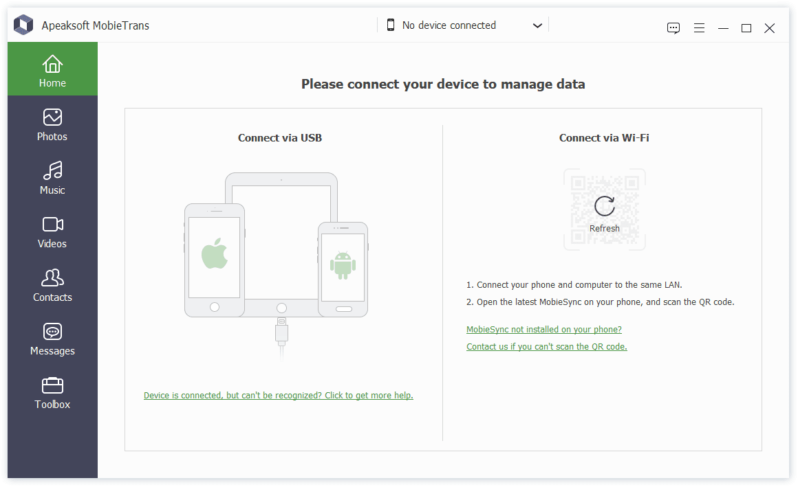
Task: Open the Toolbox section
Action: pos(52,393)
